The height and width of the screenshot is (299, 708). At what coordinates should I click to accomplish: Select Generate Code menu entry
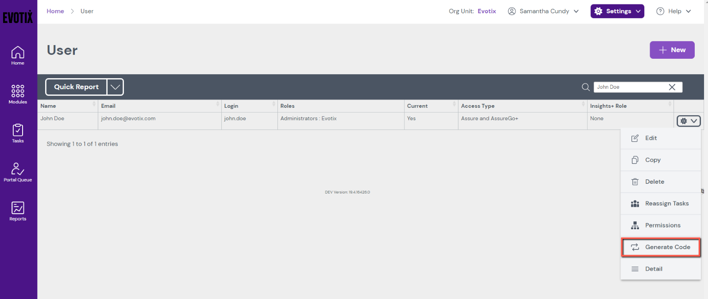661,247
